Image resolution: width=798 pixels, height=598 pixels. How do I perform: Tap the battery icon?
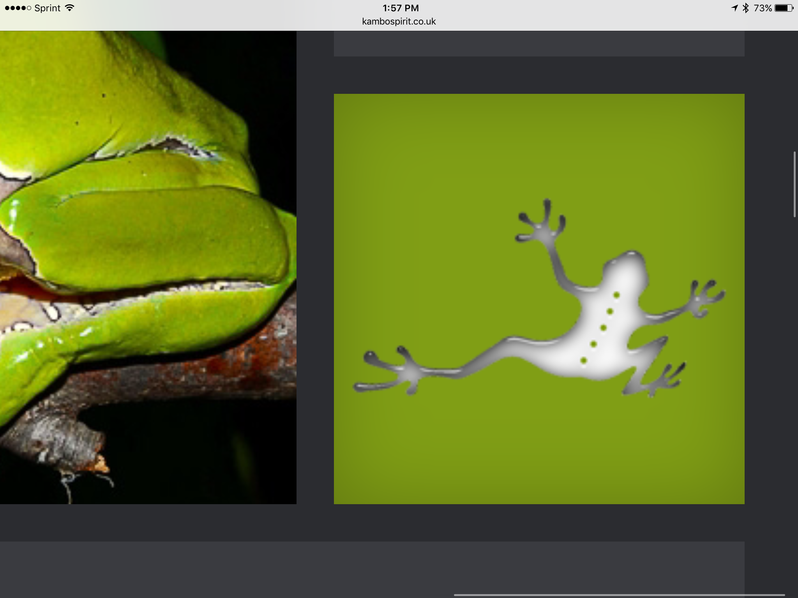point(784,8)
